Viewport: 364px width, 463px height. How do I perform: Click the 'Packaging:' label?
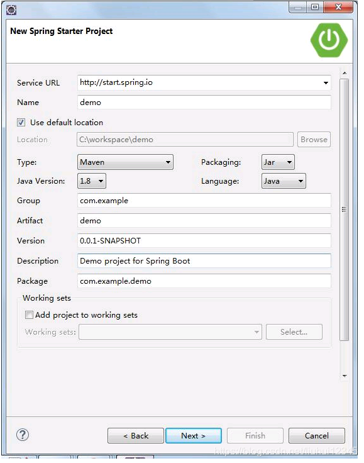tap(221, 162)
